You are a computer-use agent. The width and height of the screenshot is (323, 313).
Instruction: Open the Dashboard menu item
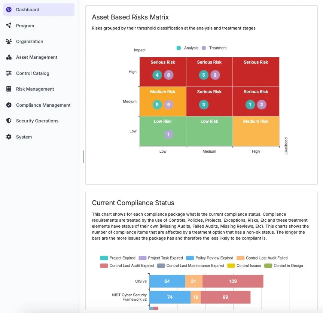[39, 9]
